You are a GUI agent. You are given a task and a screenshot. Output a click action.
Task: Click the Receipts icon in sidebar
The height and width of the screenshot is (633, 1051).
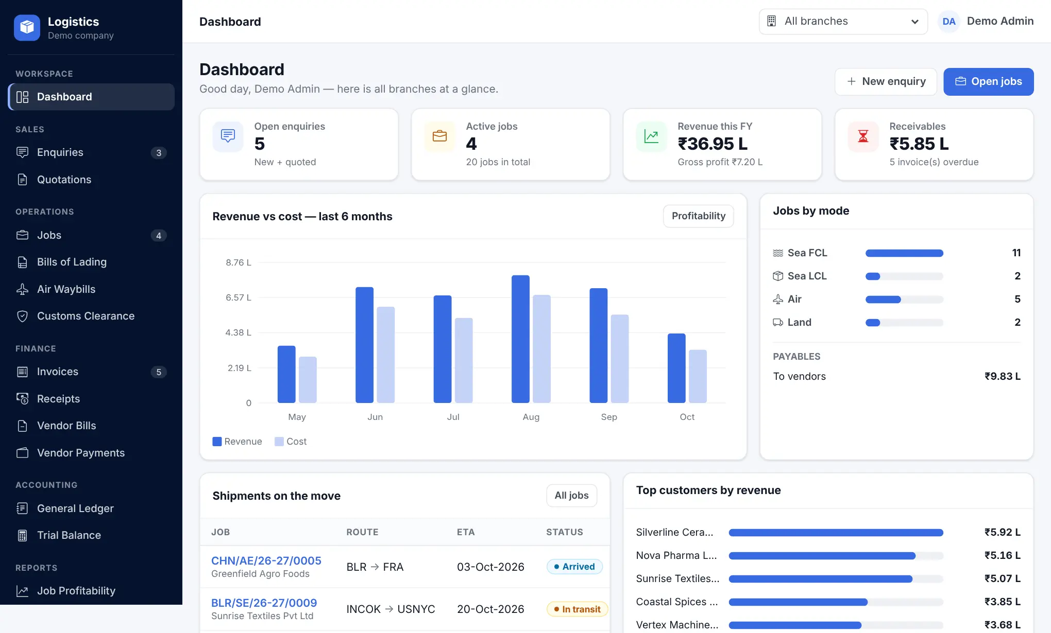coord(22,399)
